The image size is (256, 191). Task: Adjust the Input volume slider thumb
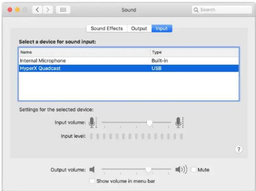click(x=149, y=123)
